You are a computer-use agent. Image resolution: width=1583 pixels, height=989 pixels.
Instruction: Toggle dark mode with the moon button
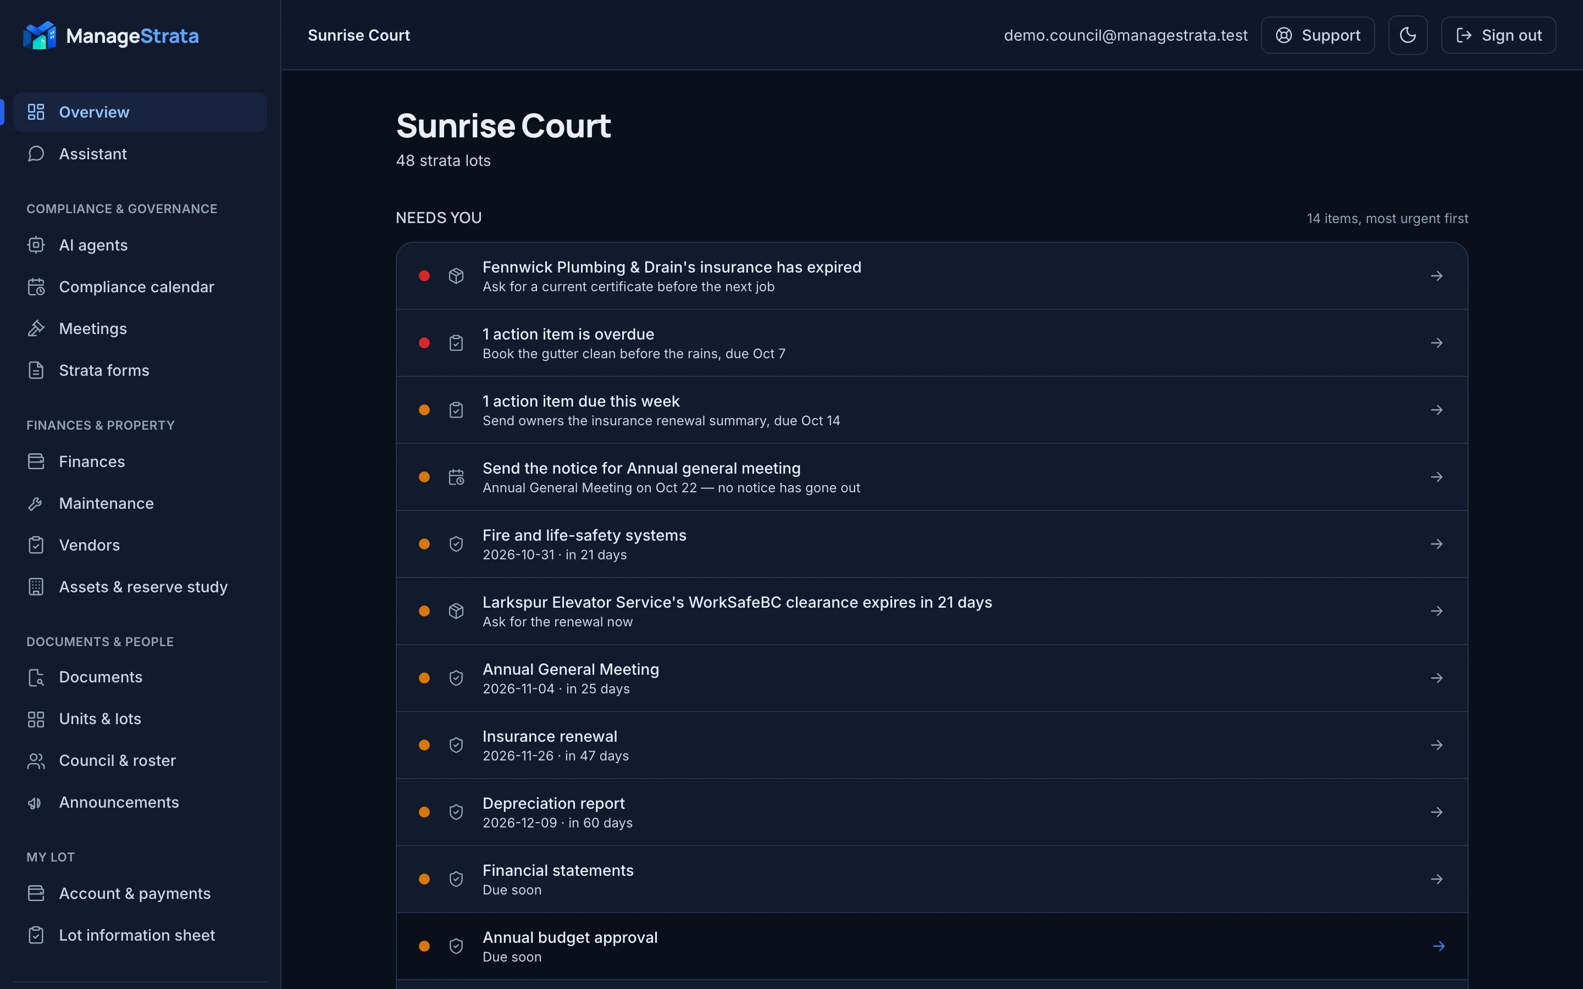tap(1408, 35)
